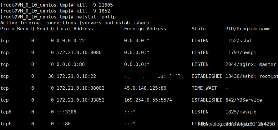Click local address 172.21.0.10:22

76,76
